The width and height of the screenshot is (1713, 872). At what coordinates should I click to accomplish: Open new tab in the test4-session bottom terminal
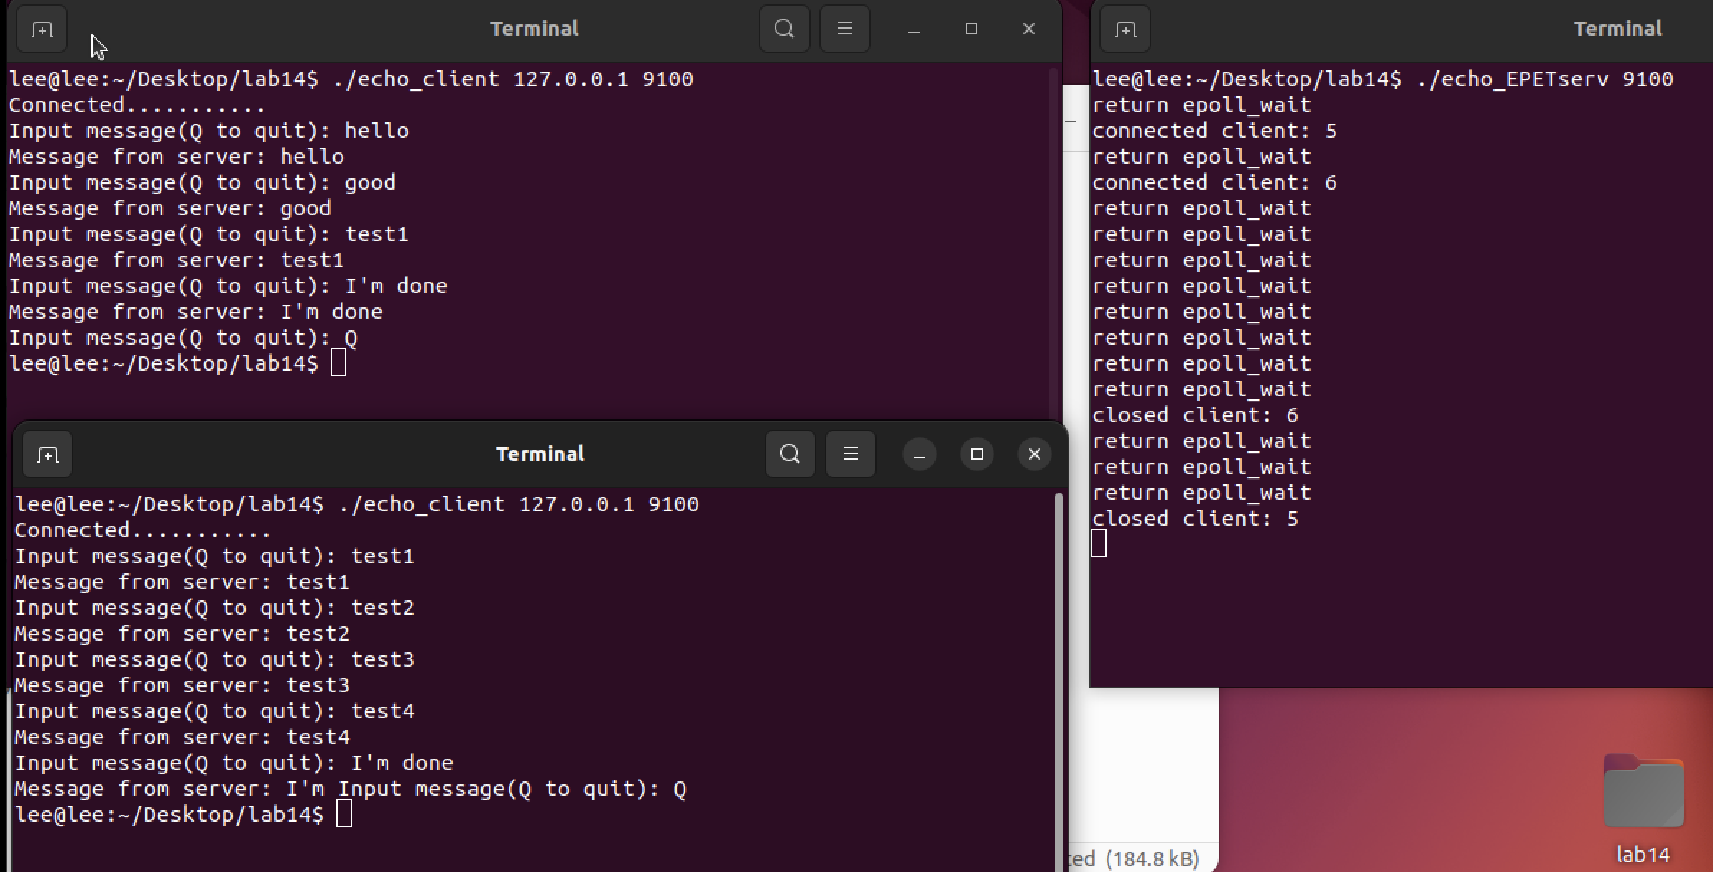[x=47, y=455]
